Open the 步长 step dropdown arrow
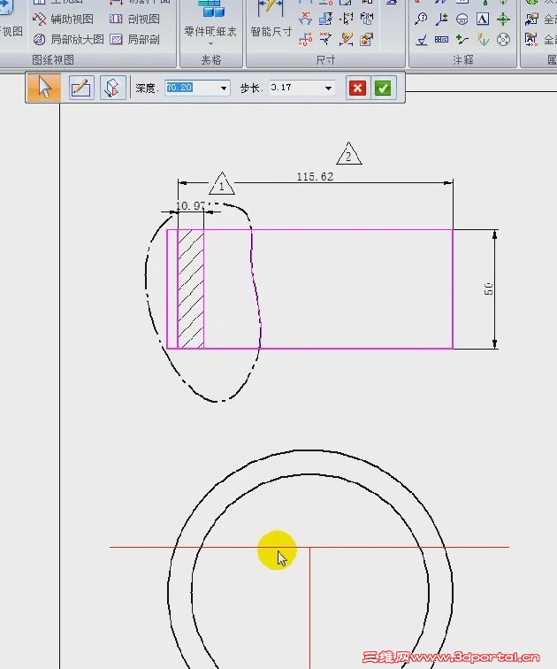Image resolution: width=557 pixels, height=669 pixels. 328,88
